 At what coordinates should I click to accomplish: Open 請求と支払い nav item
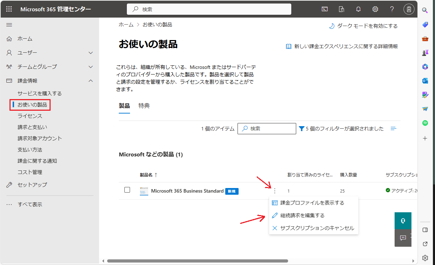tap(32, 127)
